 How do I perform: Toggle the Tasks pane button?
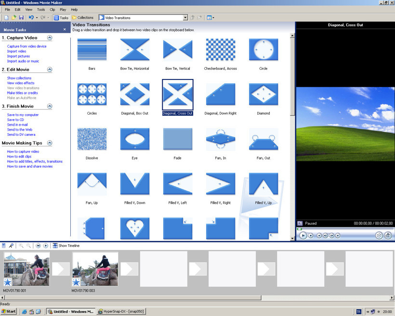(61, 18)
